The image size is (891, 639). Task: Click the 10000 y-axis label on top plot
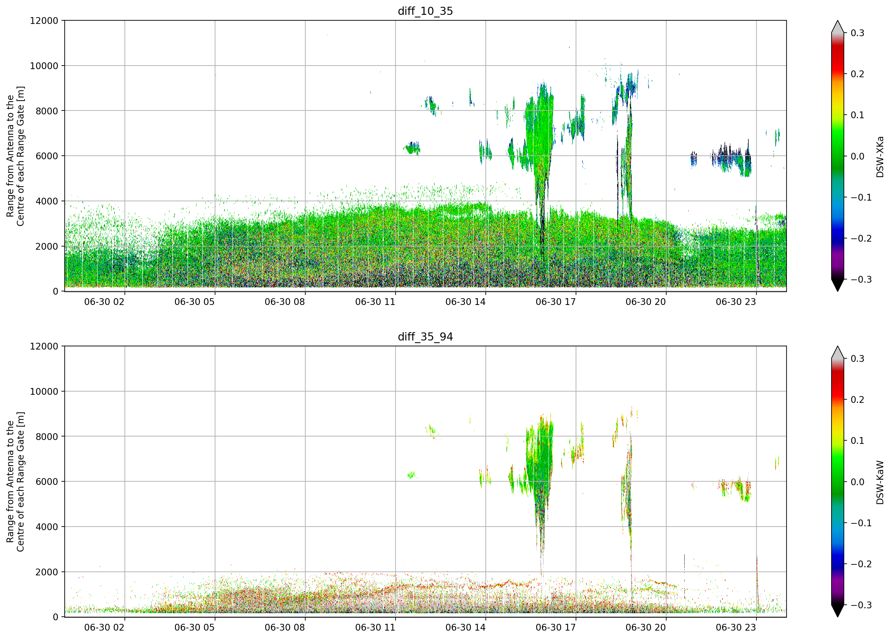pyautogui.click(x=44, y=66)
